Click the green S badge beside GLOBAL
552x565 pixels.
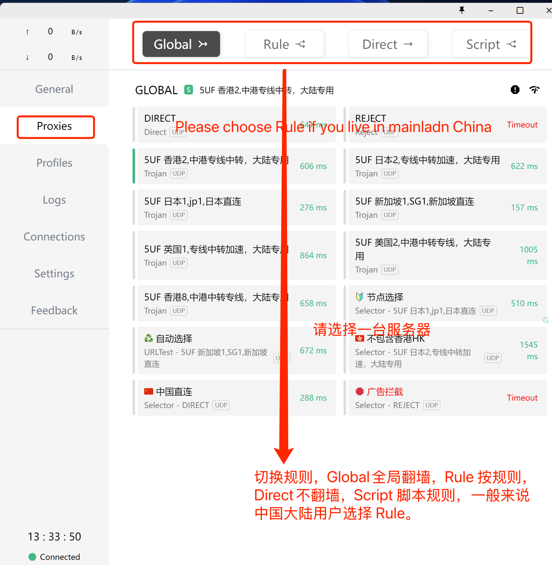coord(188,90)
